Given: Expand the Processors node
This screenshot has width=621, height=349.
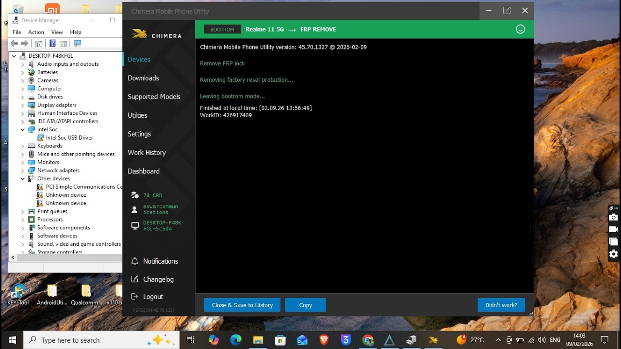Looking at the screenshot, I should click(x=23, y=219).
